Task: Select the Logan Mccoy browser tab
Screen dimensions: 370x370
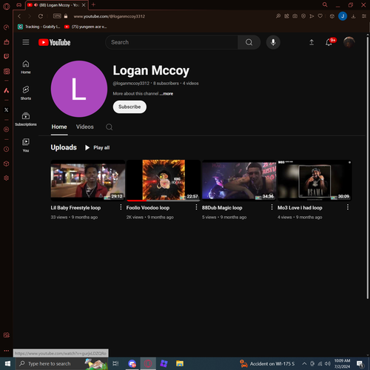Action: coord(57,5)
